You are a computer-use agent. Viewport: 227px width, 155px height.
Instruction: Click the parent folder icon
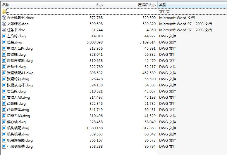pos(4,11)
